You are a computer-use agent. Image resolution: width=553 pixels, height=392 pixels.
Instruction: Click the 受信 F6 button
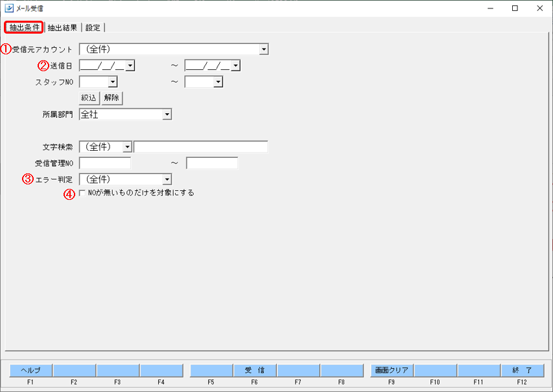(255, 370)
